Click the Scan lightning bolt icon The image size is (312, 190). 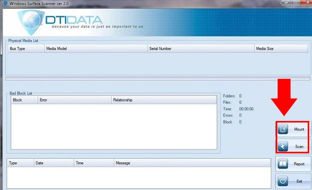click(x=283, y=147)
